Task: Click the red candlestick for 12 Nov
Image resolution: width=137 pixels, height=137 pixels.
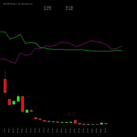Action: click(x=36, y=118)
